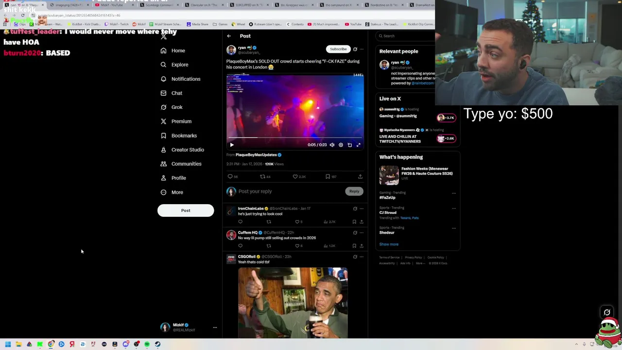Open Bookmarks in the sidebar
622x350 pixels.
click(x=178, y=136)
